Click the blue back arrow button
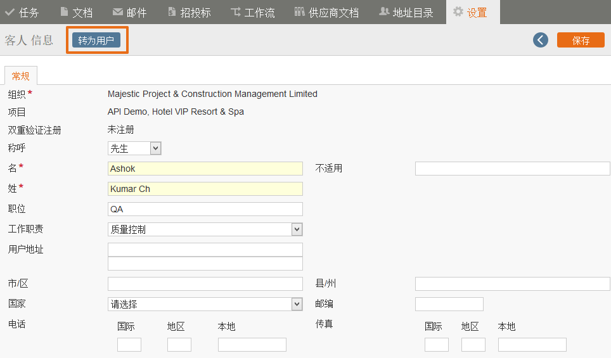This screenshot has height=358, width=611. coord(541,40)
